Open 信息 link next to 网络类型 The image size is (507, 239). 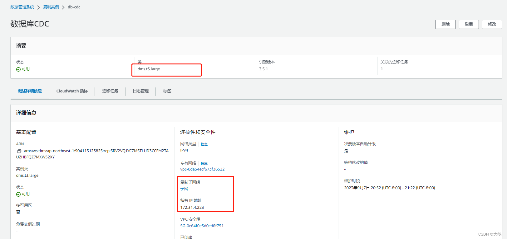pos(204,144)
